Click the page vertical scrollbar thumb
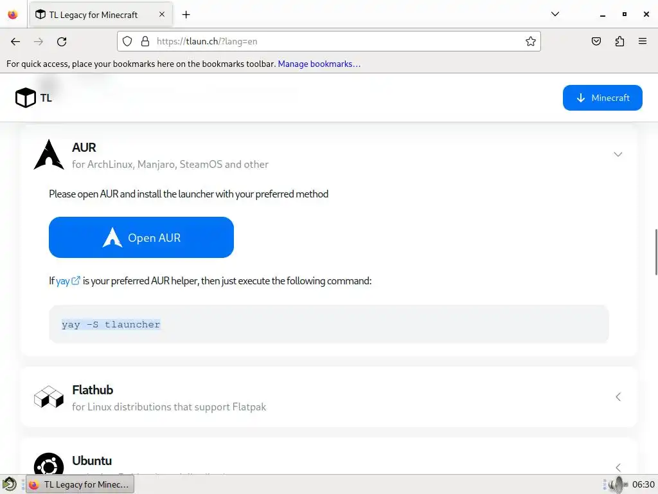This screenshot has height=494, width=658. tap(656, 252)
